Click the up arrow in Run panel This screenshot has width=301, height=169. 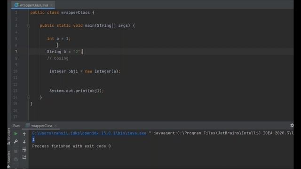24,134
